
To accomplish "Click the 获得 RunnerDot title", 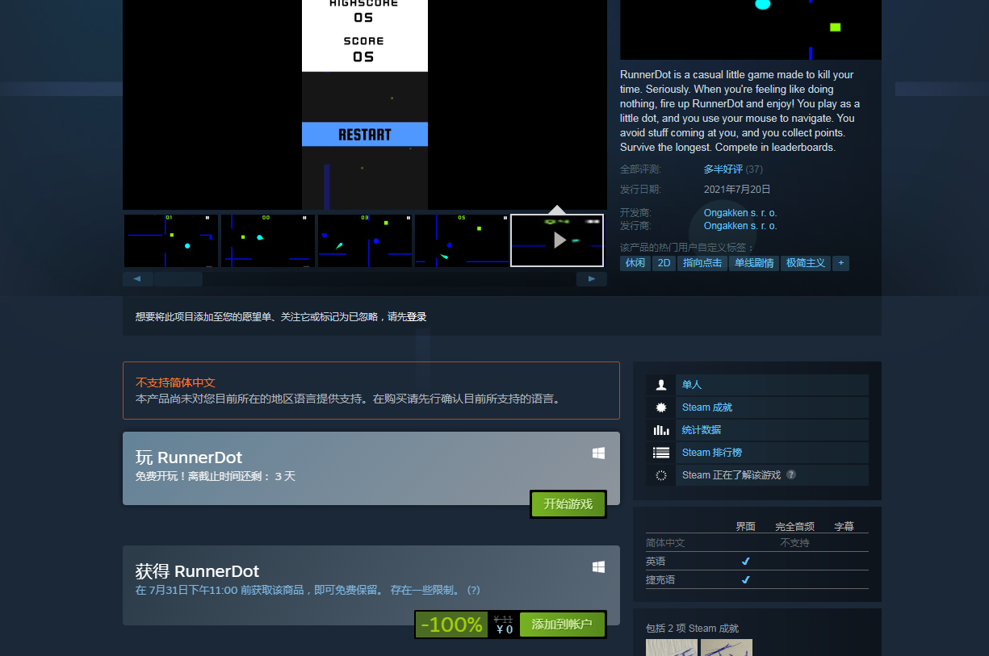I will click(197, 571).
